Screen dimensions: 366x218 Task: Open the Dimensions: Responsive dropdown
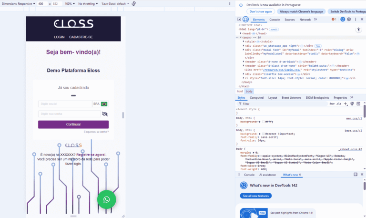pyautogui.click(x=18, y=3)
